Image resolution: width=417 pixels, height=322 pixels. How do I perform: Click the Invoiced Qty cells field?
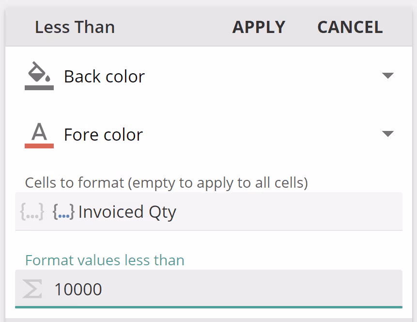click(x=127, y=212)
